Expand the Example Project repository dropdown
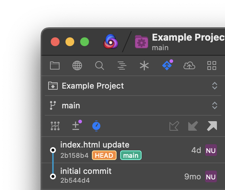 point(133,86)
